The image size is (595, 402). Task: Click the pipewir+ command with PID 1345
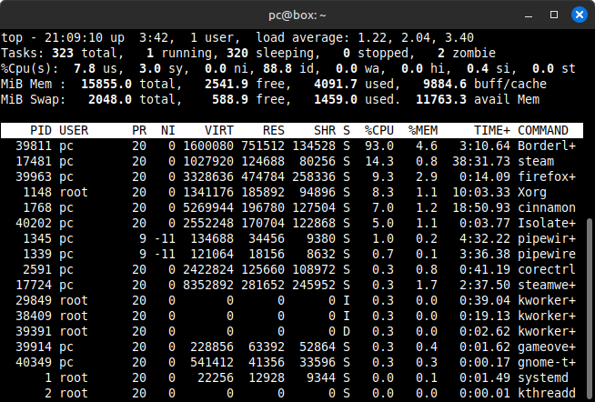click(x=547, y=239)
